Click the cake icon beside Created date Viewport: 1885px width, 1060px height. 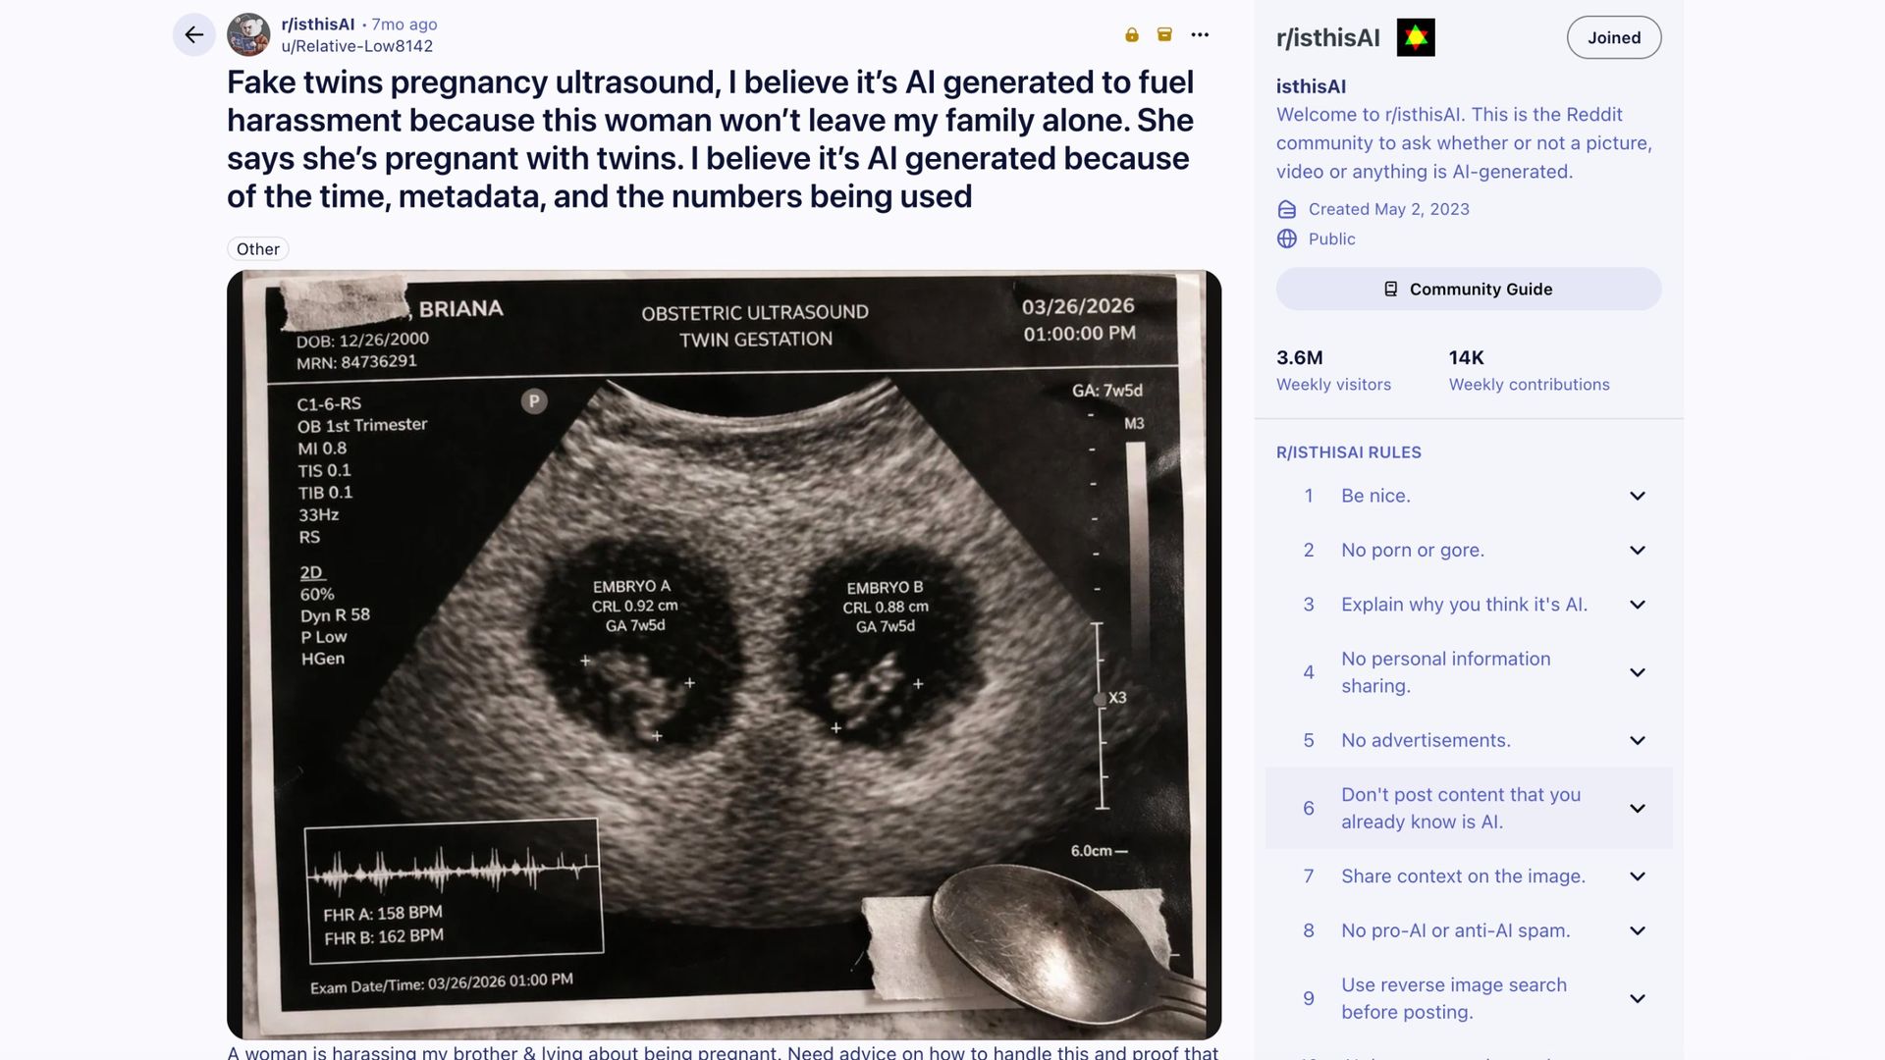[x=1287, y=209]
